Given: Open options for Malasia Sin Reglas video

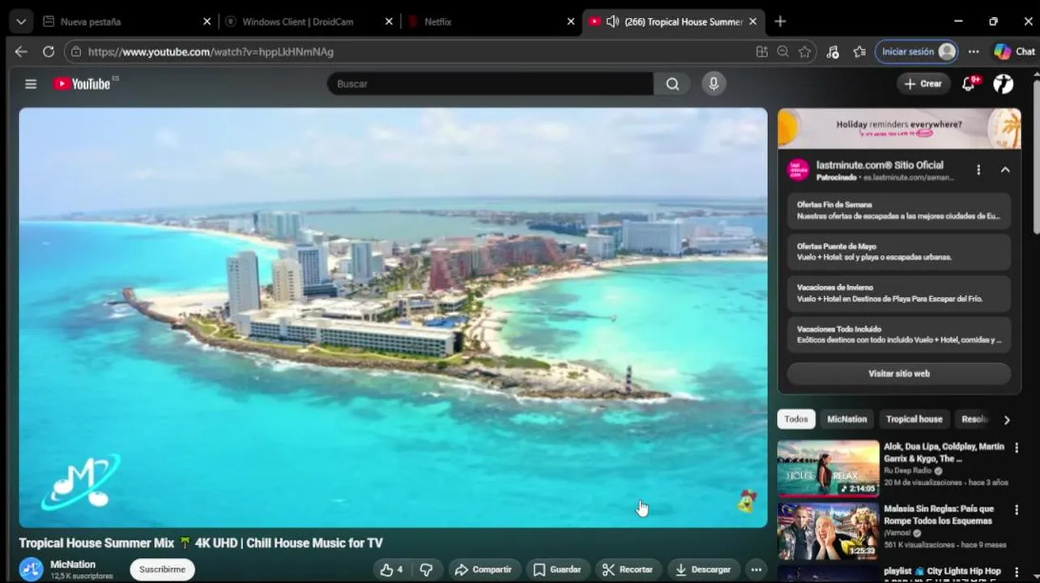Looking at the screenshot, I should pyautogui.click(x=1017, y=509).
